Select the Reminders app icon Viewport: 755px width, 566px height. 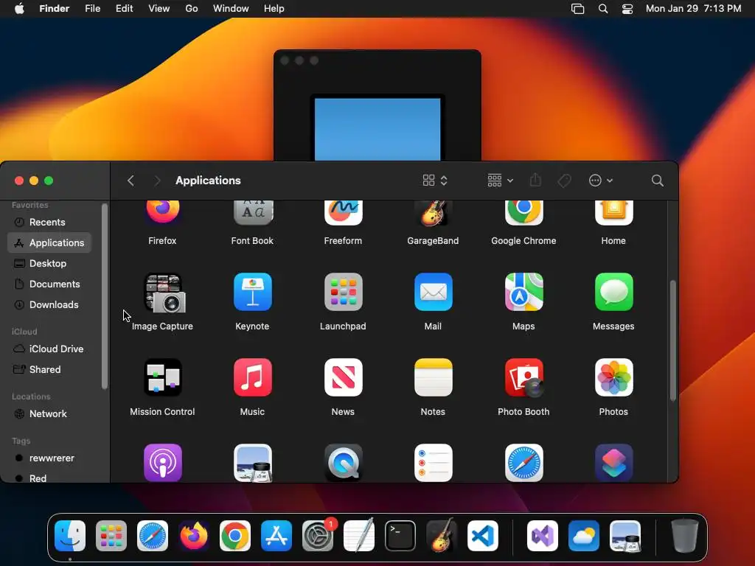click(433, 463)
